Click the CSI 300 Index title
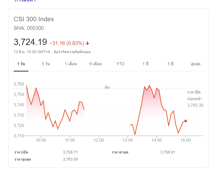This screenshot has width=217, height=175. pos(34,19)
